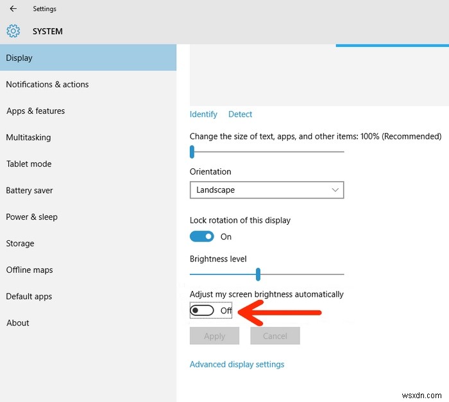449x402 pixels.
Task: Click the Detect link
Action: click(x=240, y=114)
